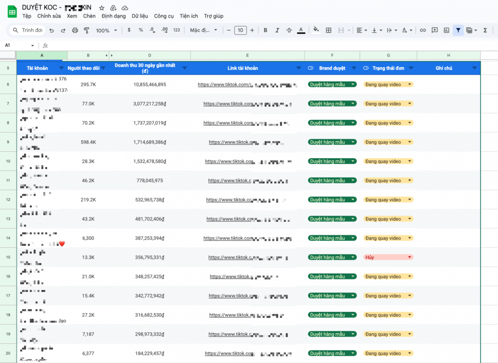Toggle italic text formatting
This screenshot has width=498, height=363.
[277, 30]
